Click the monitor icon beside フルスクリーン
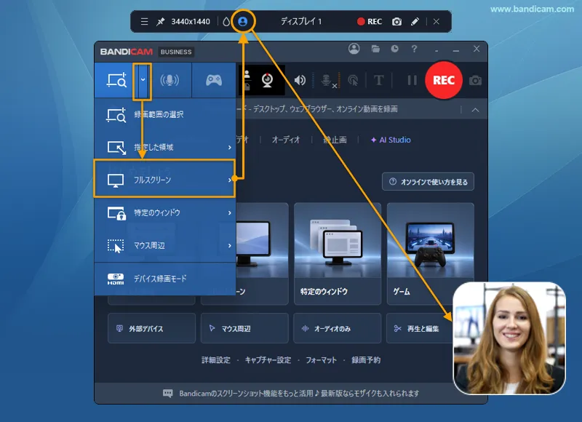The image size is (582, 422). tap(116, 180)
